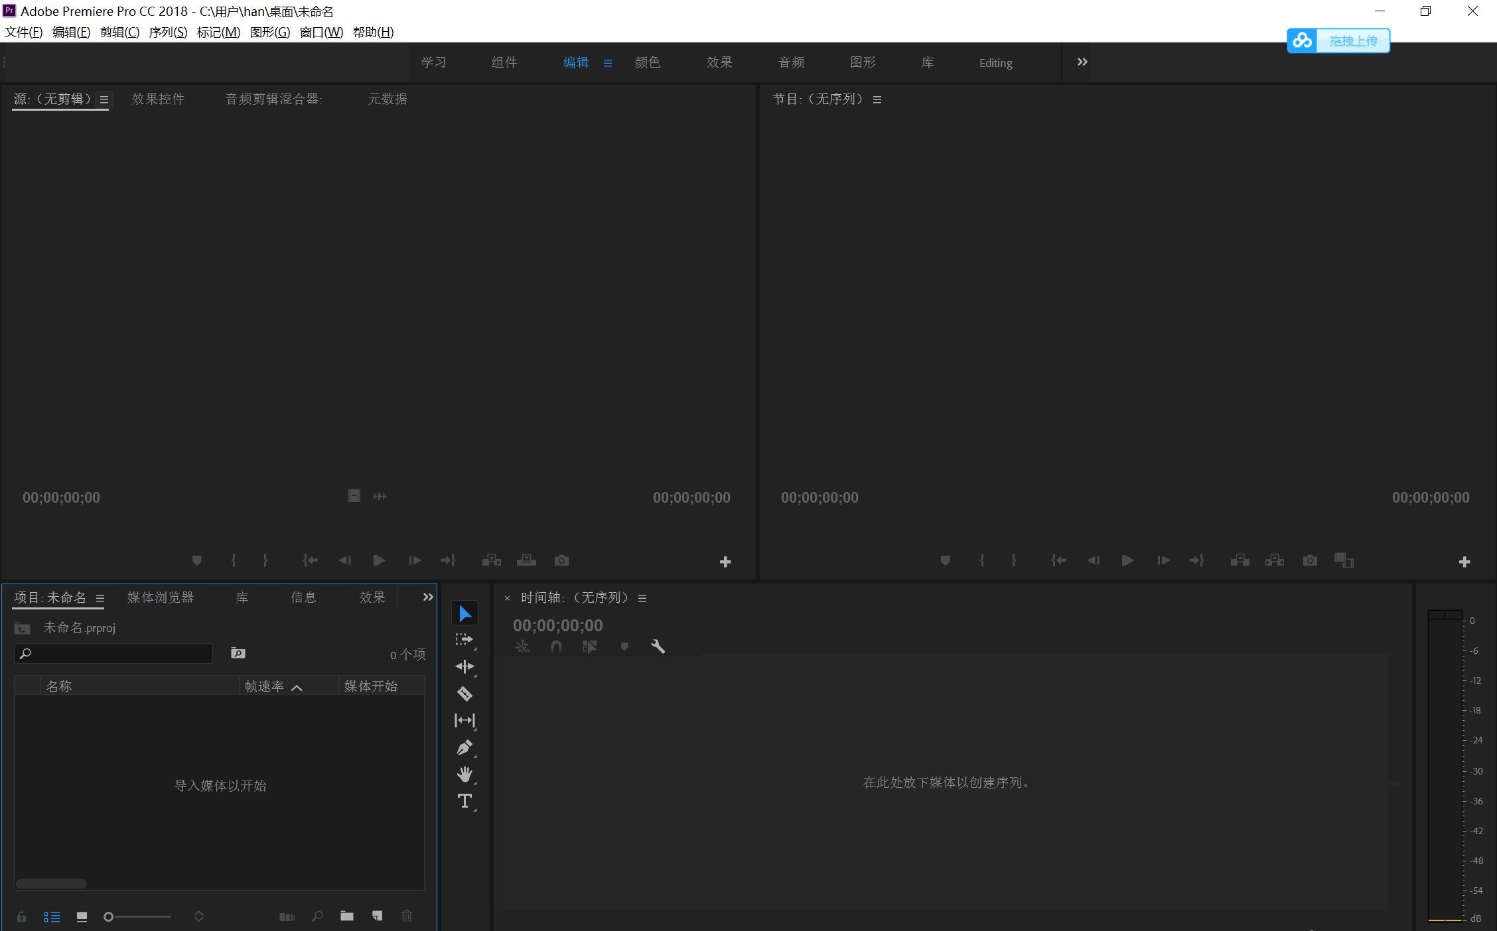Switch to the 媒体浏览器 tab
This screenshot has height=931, width=1497.
pyautogui.click(x=161, y=597)
